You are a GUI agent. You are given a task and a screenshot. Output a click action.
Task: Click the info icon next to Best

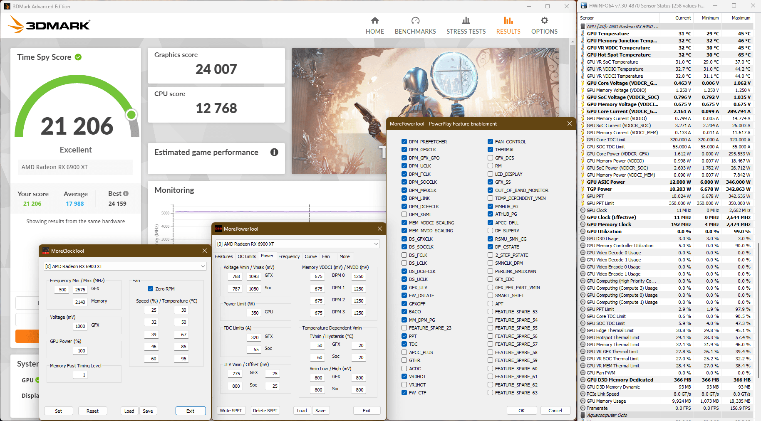[x=126, y=194]
